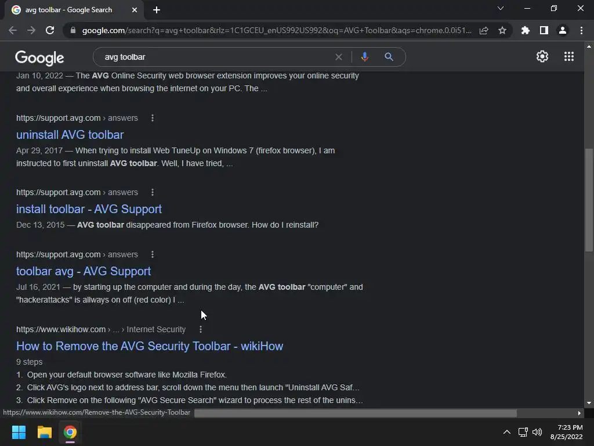Image resolution: width=594 pixels, height=446 pixels.
Task: Open a new browser tab
Action: [157, 10]
